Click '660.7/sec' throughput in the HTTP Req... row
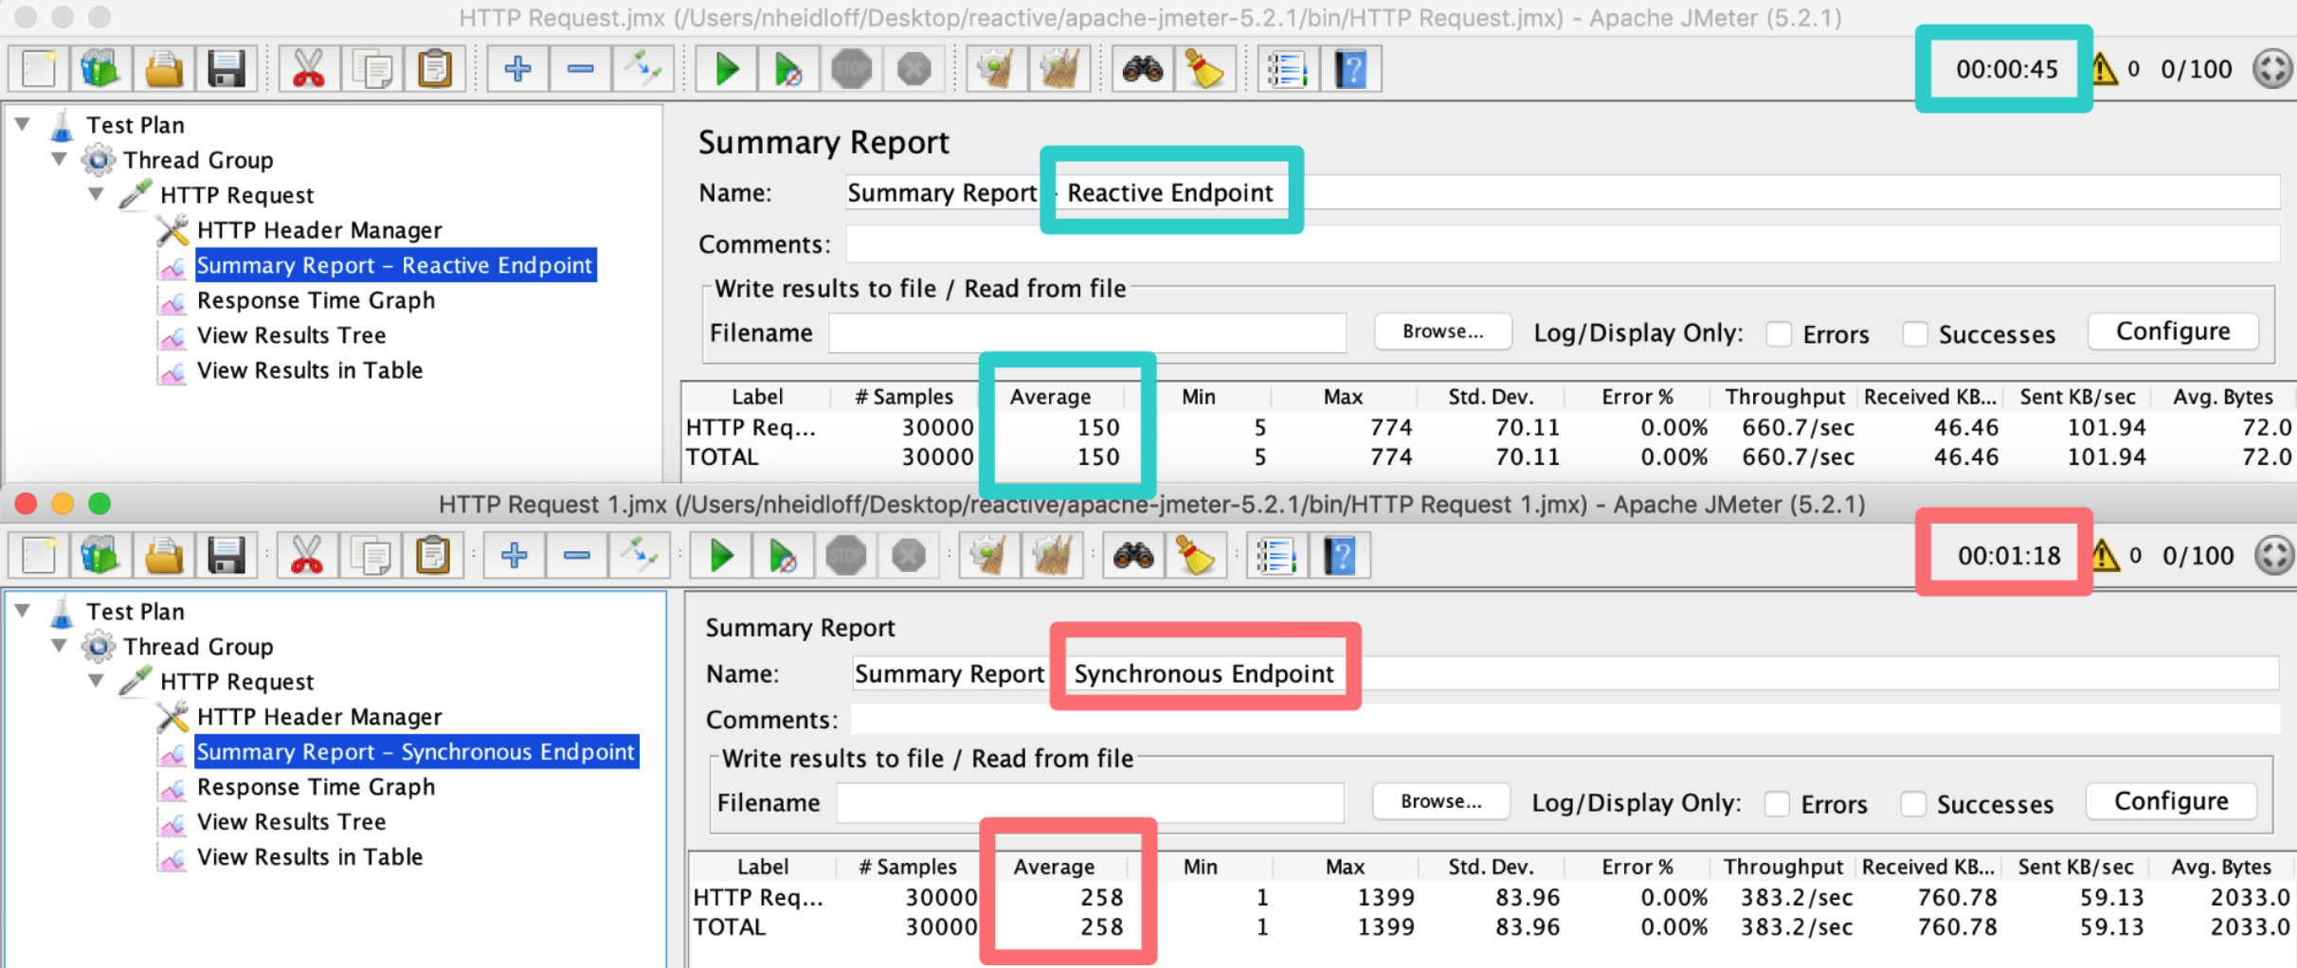This screenshot has width=2297, height=968. click(1798, 427)
